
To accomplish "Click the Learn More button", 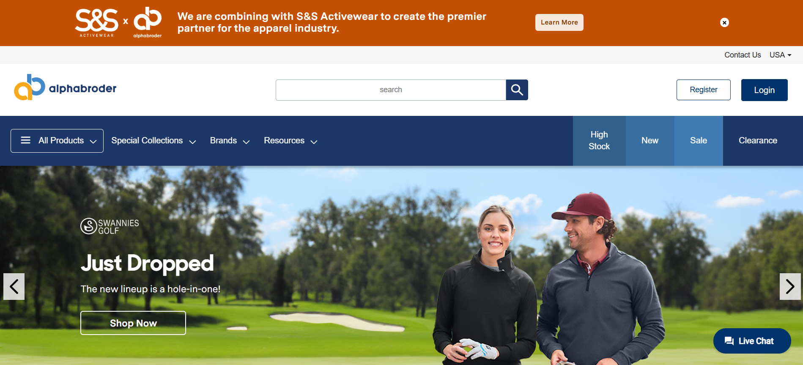I will tap(559, 22).
